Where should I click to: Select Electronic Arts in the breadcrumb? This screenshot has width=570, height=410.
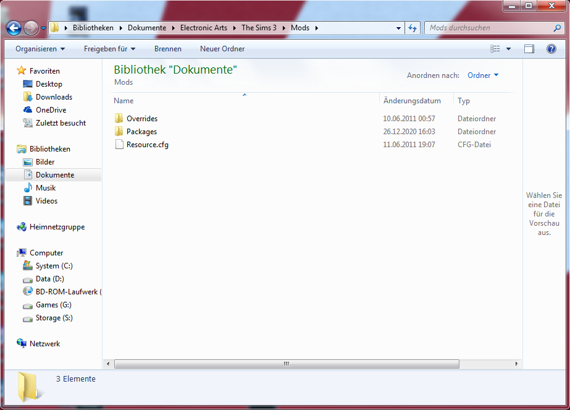click(x=204, y=28)
